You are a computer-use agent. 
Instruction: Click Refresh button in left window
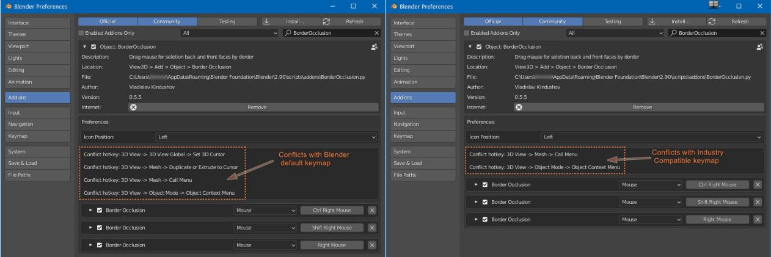(350, 21)
